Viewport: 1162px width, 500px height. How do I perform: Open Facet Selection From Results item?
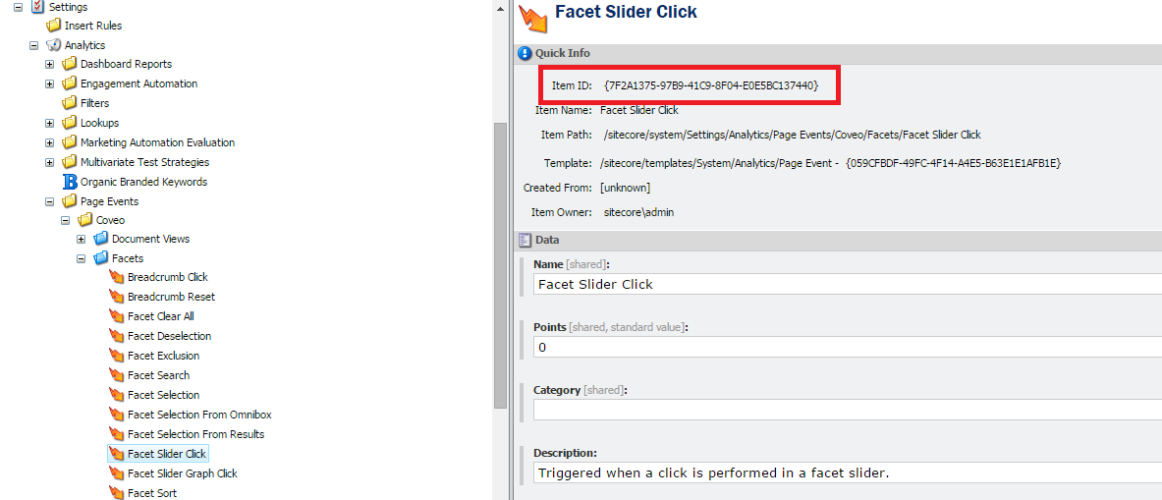click(195, 434)
